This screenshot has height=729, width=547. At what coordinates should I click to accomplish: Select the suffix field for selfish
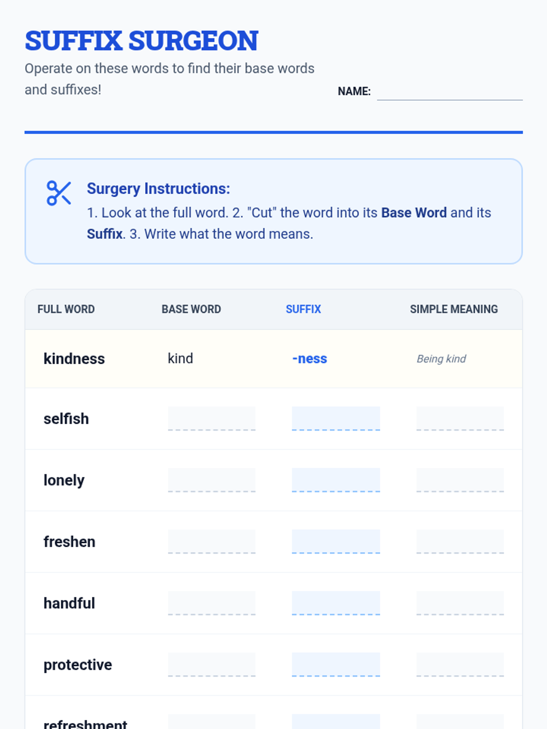[x=336, y=419]
